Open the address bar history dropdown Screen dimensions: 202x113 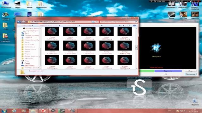coord(93,22)
